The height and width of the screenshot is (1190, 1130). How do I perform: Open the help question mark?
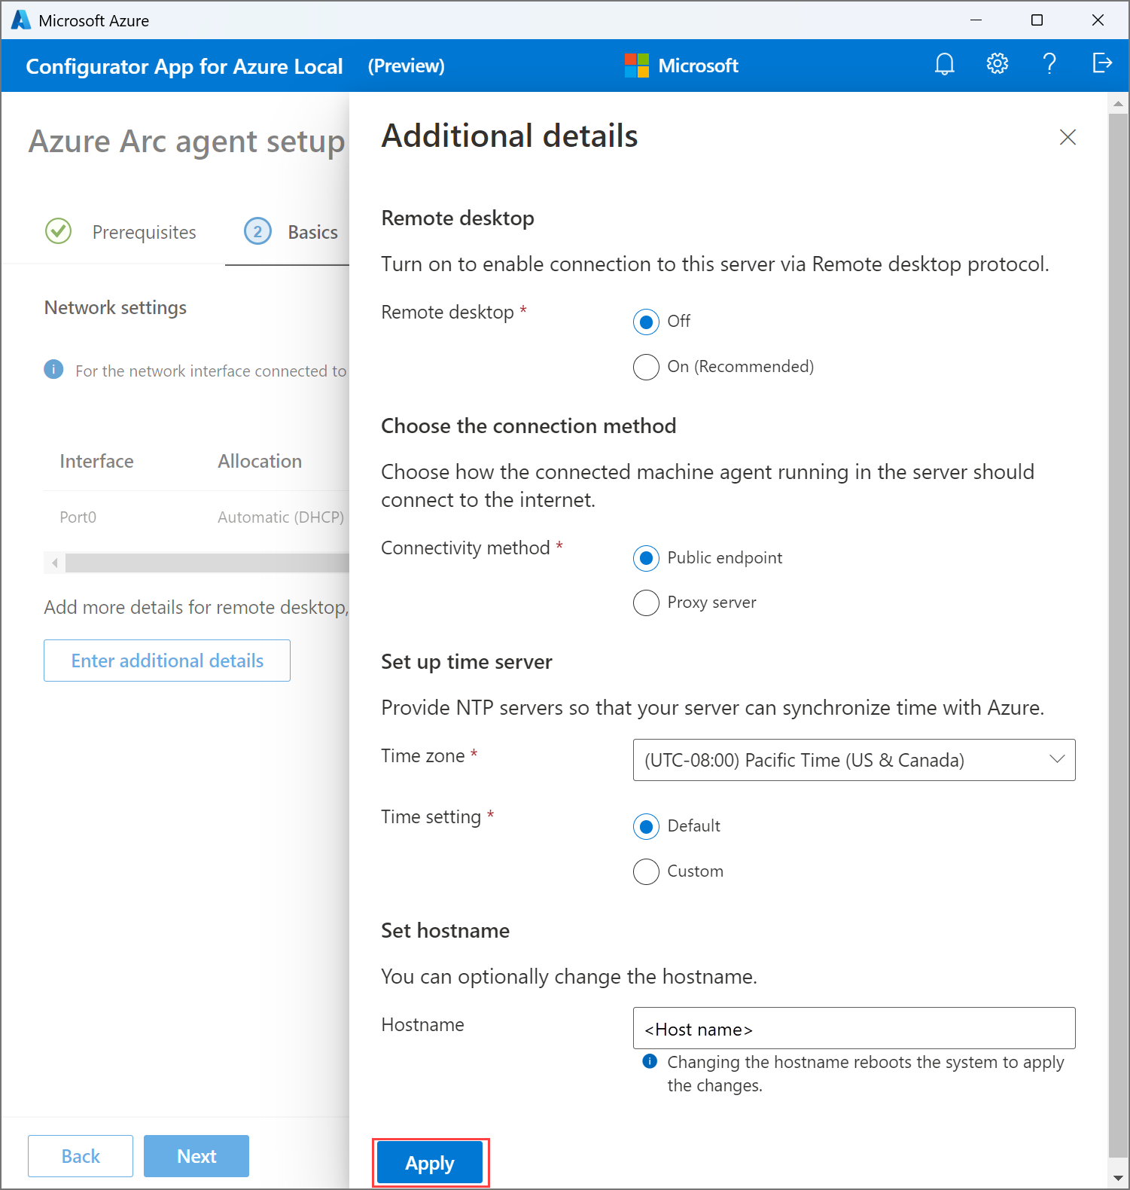point(1049,64)
